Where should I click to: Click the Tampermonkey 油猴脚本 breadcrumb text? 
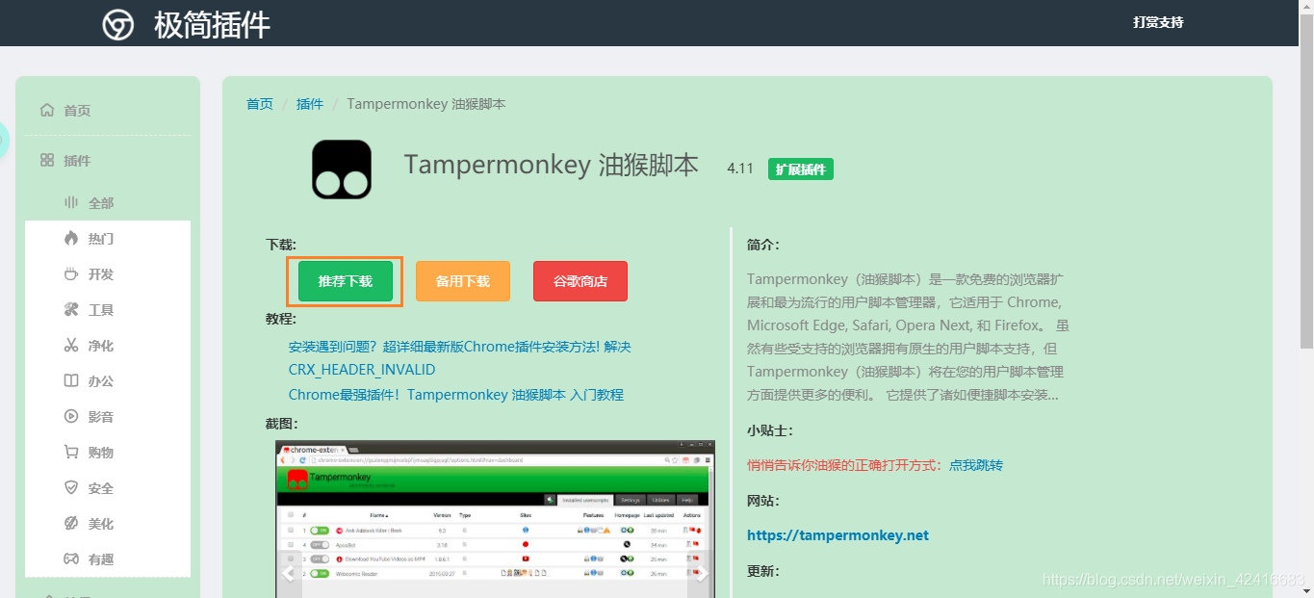click(426, 104)
